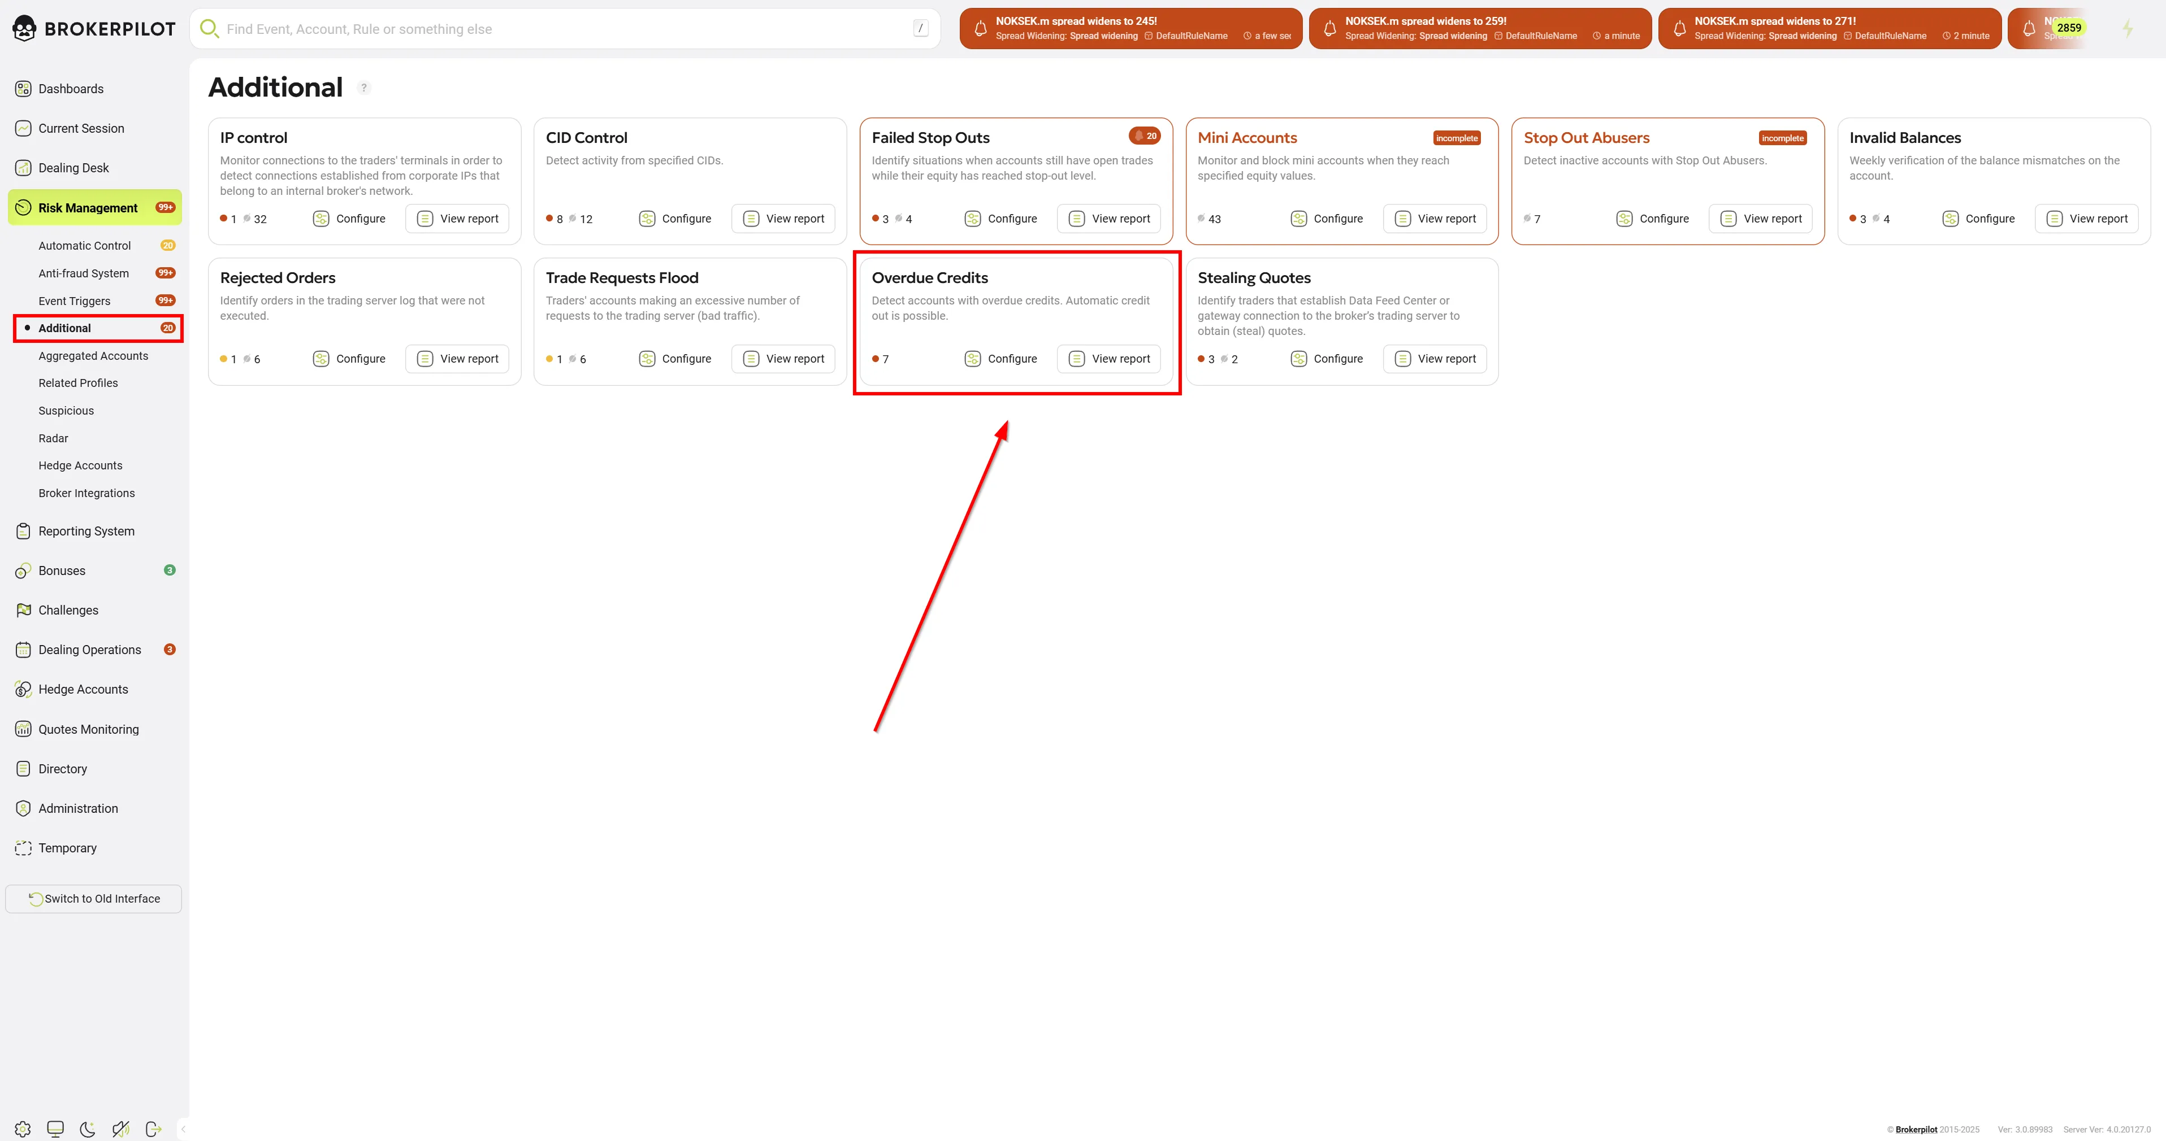Click the help question mark next to Additional
Screen dimensions: 2166x1141
pyautogui.click(x=363, y=88)
